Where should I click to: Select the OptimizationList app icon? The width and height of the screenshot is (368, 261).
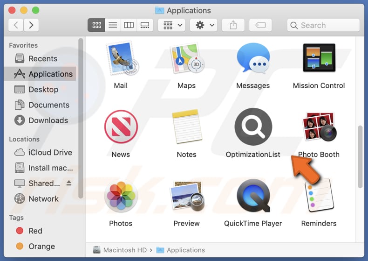pos(253,127)
